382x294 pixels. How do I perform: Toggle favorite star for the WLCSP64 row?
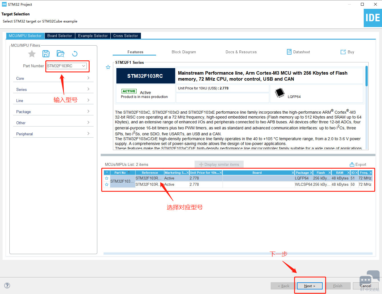click(107, 185)
